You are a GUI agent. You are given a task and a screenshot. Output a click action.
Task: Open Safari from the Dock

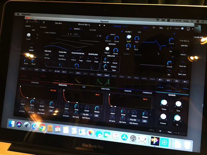[x=34, y=126]
